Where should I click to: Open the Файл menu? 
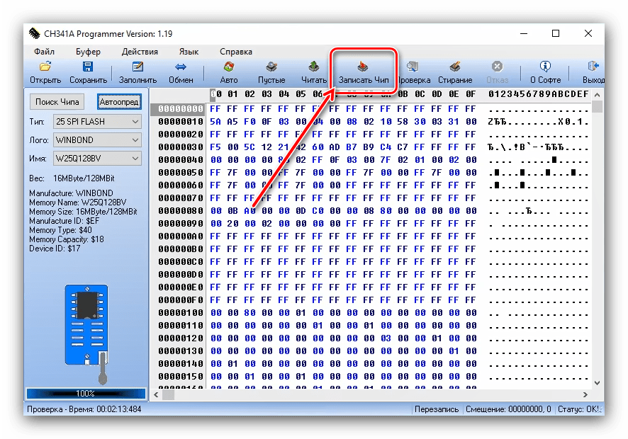44,52
